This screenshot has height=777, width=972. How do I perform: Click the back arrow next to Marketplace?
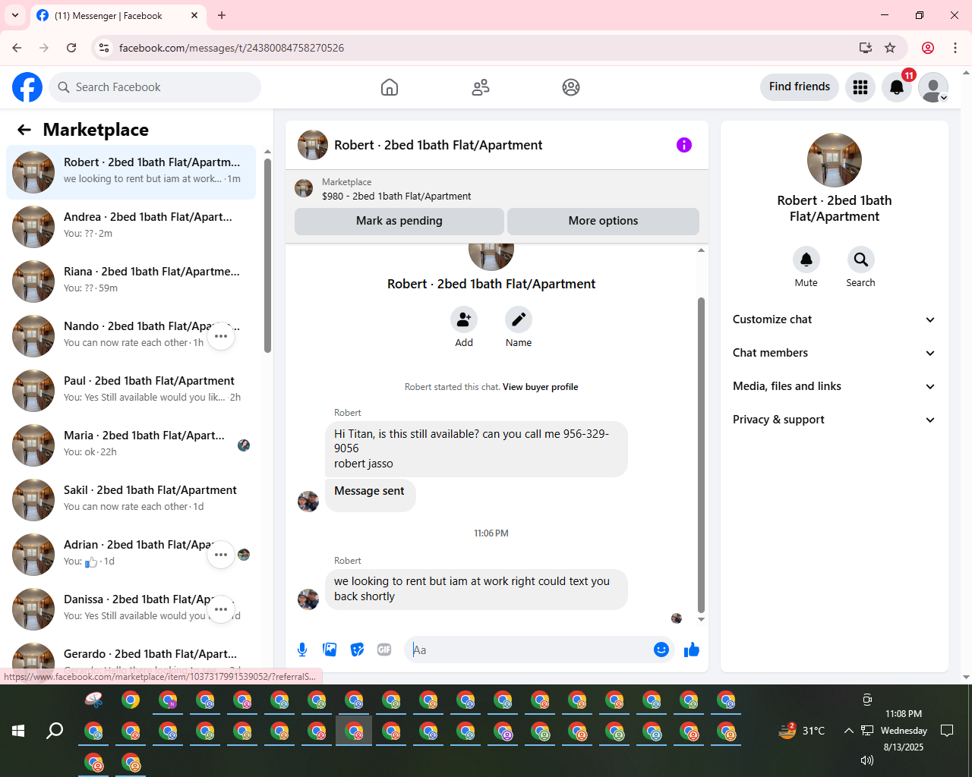pos(24,130)
